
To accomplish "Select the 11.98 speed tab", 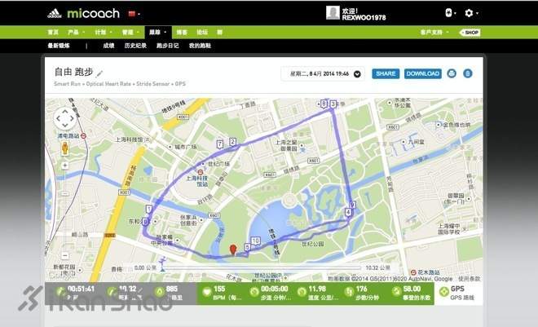I will point(315,293).
